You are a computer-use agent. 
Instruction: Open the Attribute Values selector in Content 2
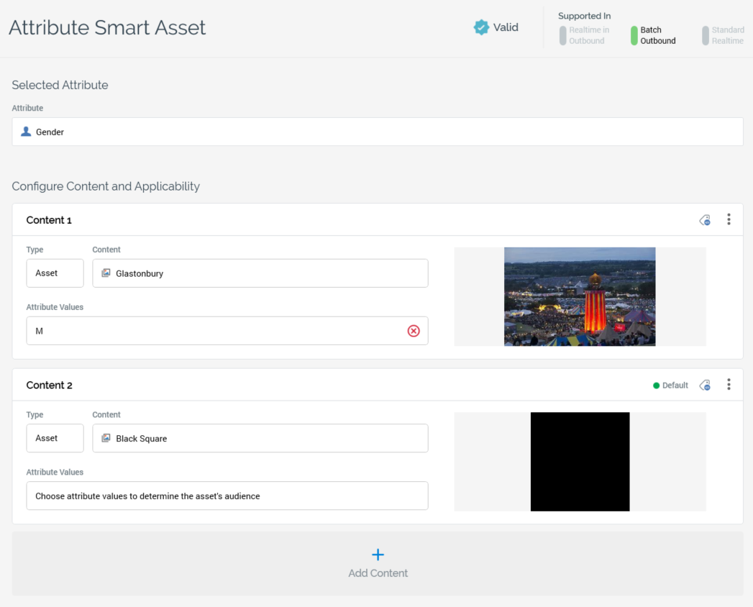[x=227, y=496]
